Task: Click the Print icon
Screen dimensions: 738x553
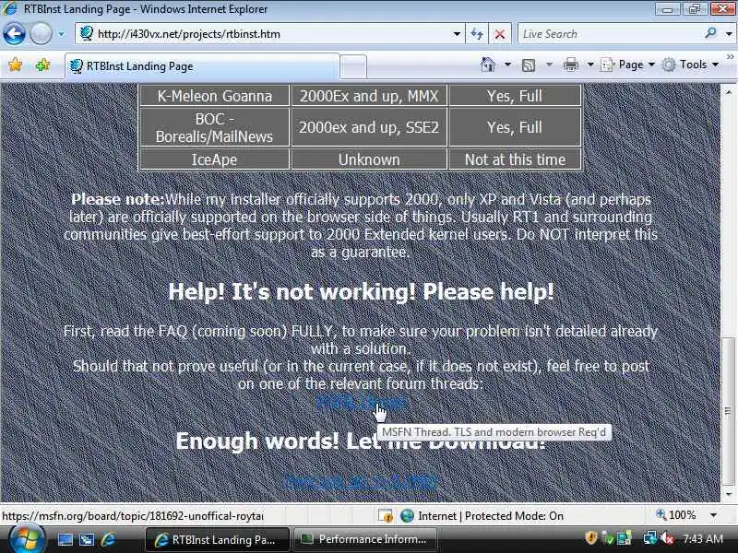Action: point(571,65)
